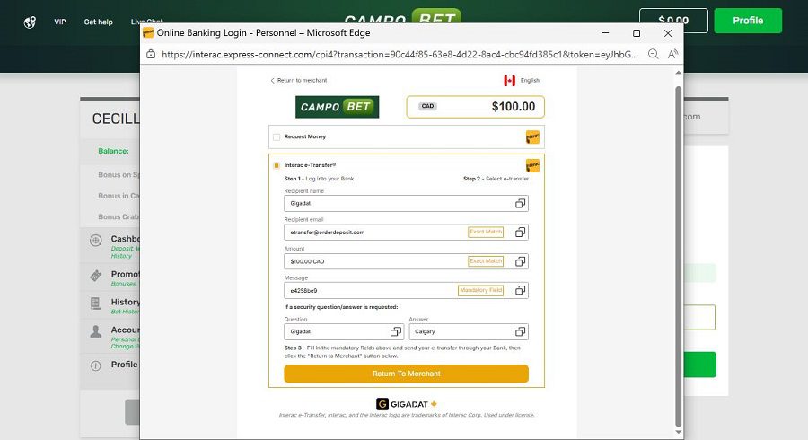Screen dimensions: 808x440
Task: Click the CampoBet logo in payment form
Action: [x=337, y=107]
